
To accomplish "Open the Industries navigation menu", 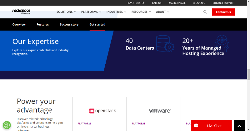I will coord(116,12).
